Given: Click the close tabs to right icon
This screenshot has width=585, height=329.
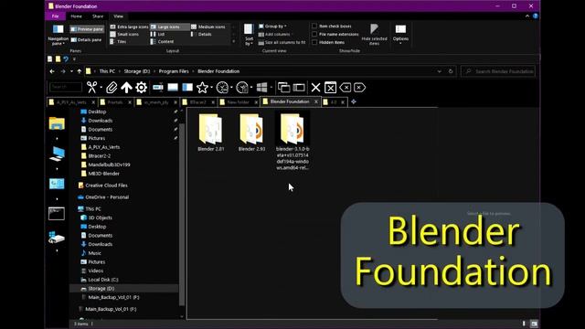Looking at the screenshot, I should click(x=359, y=88).
